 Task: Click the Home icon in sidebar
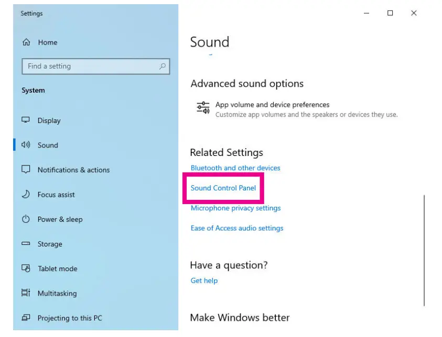pos(26,42)
